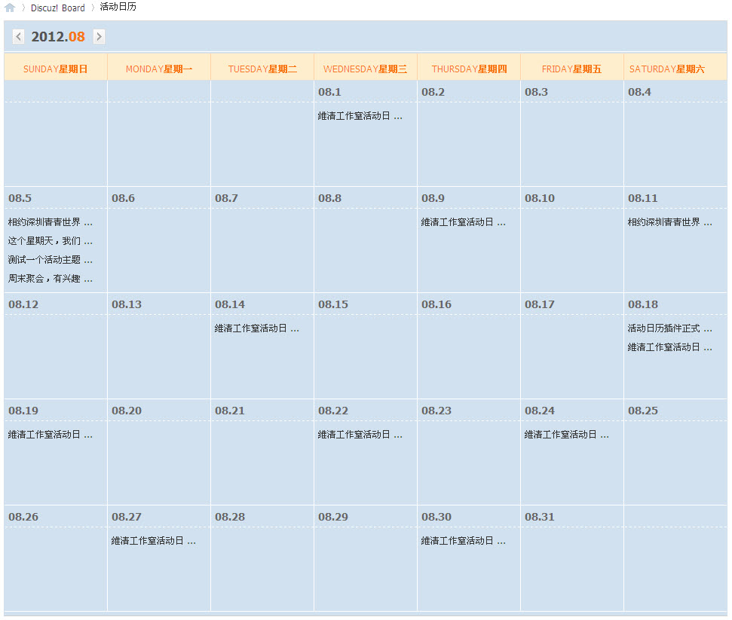Viewport: 732px width, 620px height.
Task: Open 維清工作室活动日 event on 08.14
Action: (x=257, y=328)
